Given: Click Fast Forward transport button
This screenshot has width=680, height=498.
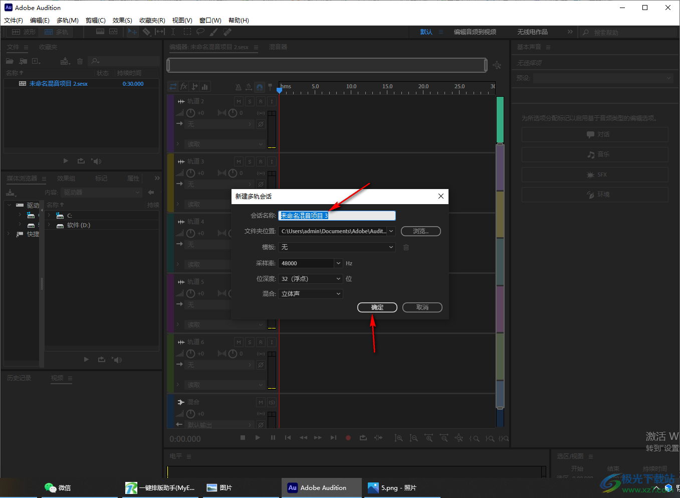Looking at the screenshot, I should click(x=318, y=438).
